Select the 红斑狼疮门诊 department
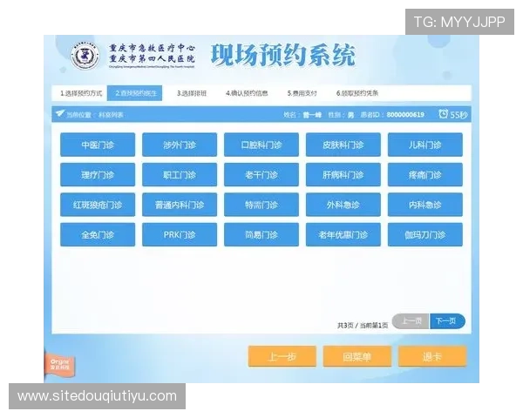This screenshot has height=418, width=523. (98, 205)
